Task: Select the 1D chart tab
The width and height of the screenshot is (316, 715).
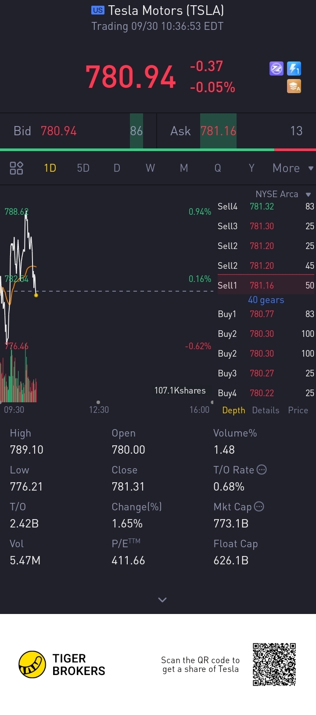Action: pos(50,168)
